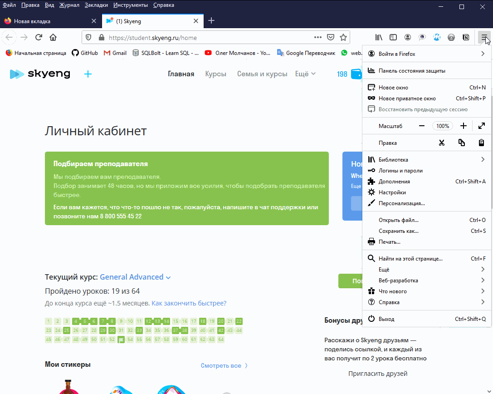Image resolution: width=493 pixels, height=394 pixels.
Task: Focus the URL address bar
Action: [x=208, y=38]
